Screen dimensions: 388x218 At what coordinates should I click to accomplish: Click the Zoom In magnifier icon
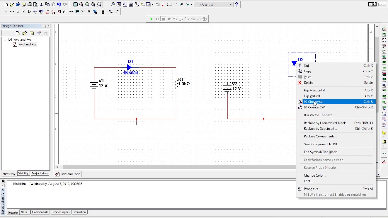click(81, 5)
